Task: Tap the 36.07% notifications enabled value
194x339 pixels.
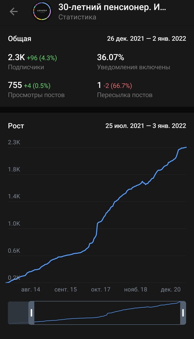Action: (111, 58)
